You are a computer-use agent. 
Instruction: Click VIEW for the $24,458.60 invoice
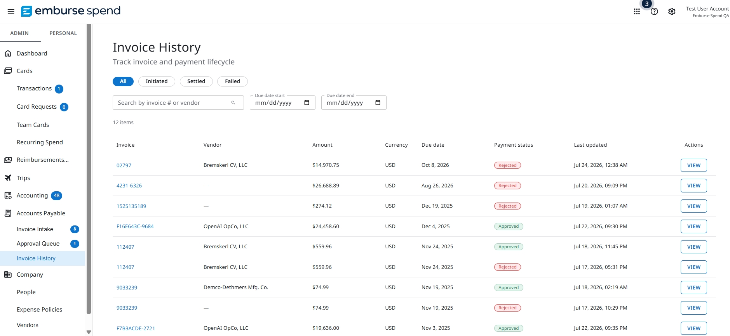tap(693, 226)
